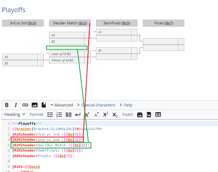The width and height of the screenshot is (218, 172).
Task: Click R3M1header Semifinals line
Action: coord(47,150)
